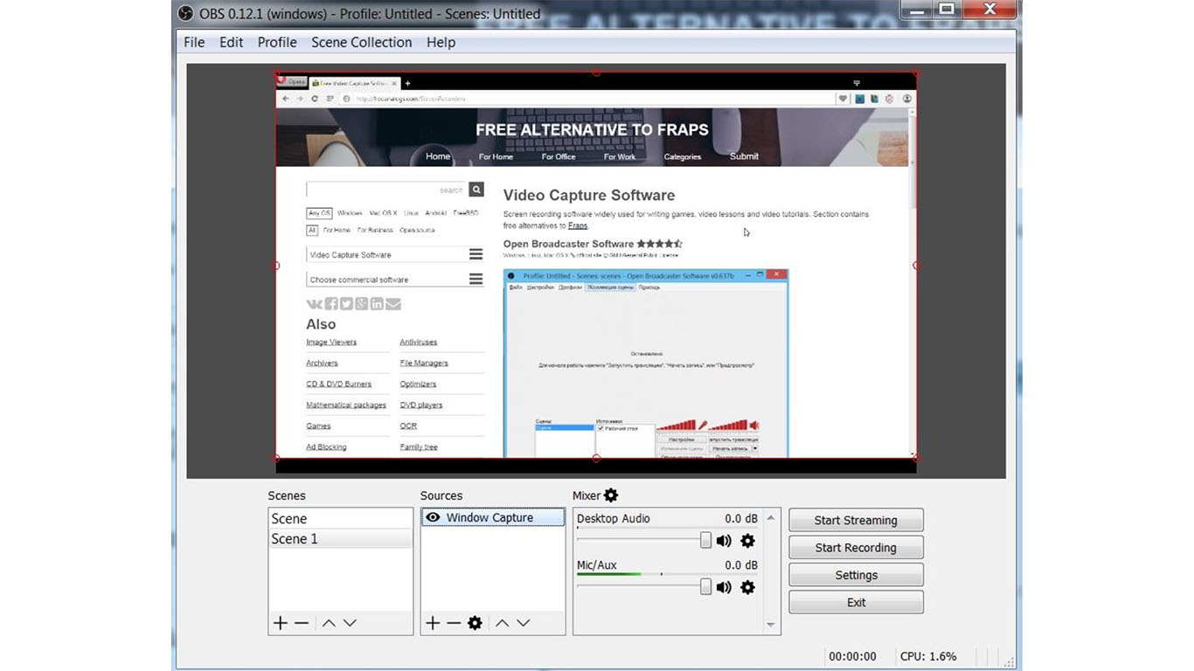The image size is (1194, 671).
Task: Open the File menu
Action: (194, 42)
